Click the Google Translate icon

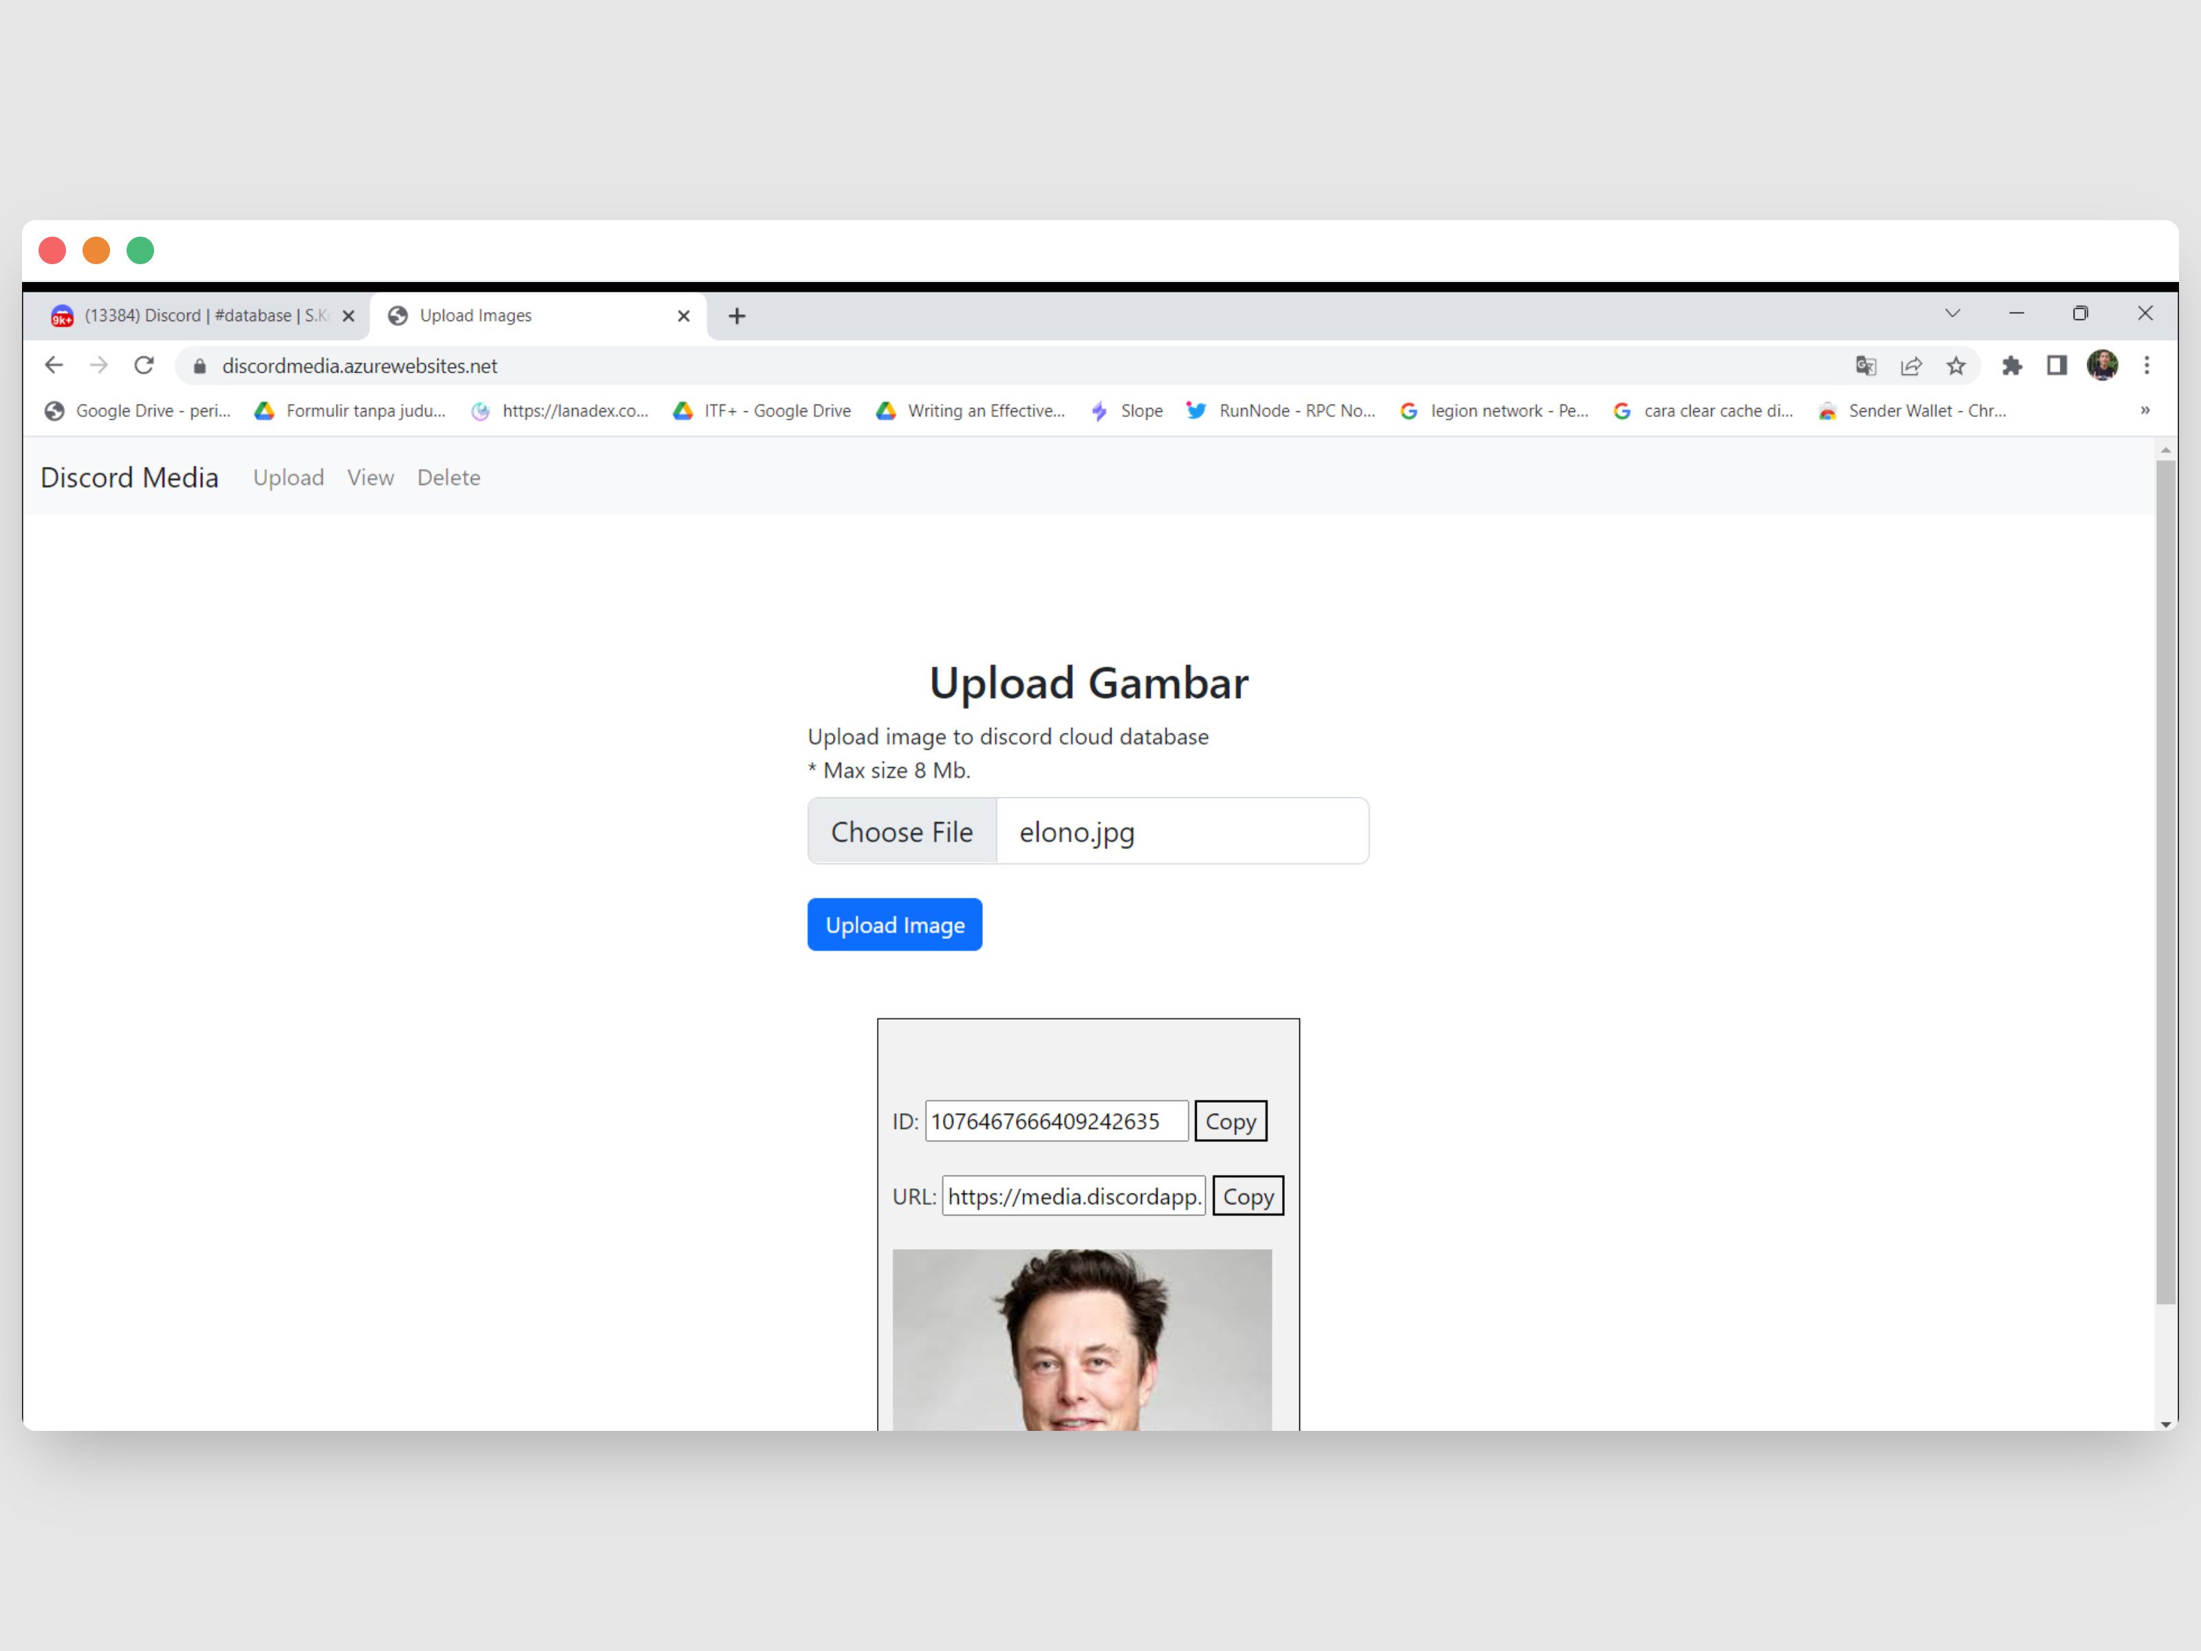click(1865, 365)
